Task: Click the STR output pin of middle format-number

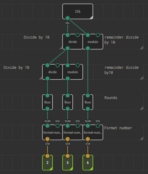Action: [x=68, y=139]
